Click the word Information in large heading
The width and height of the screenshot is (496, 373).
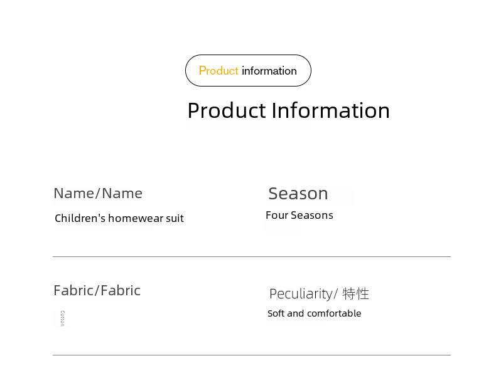point(330,110)
